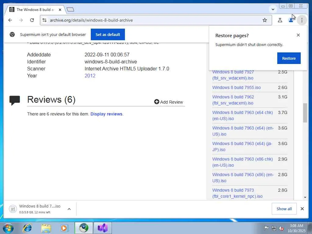
Task: Open the Visual Studio taskbar icon
Action: (103, 228)
